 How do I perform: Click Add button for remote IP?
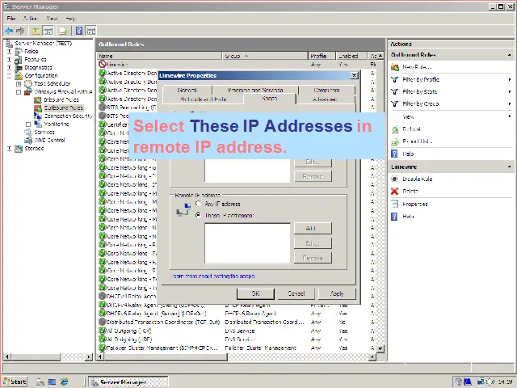click(313, 228)
